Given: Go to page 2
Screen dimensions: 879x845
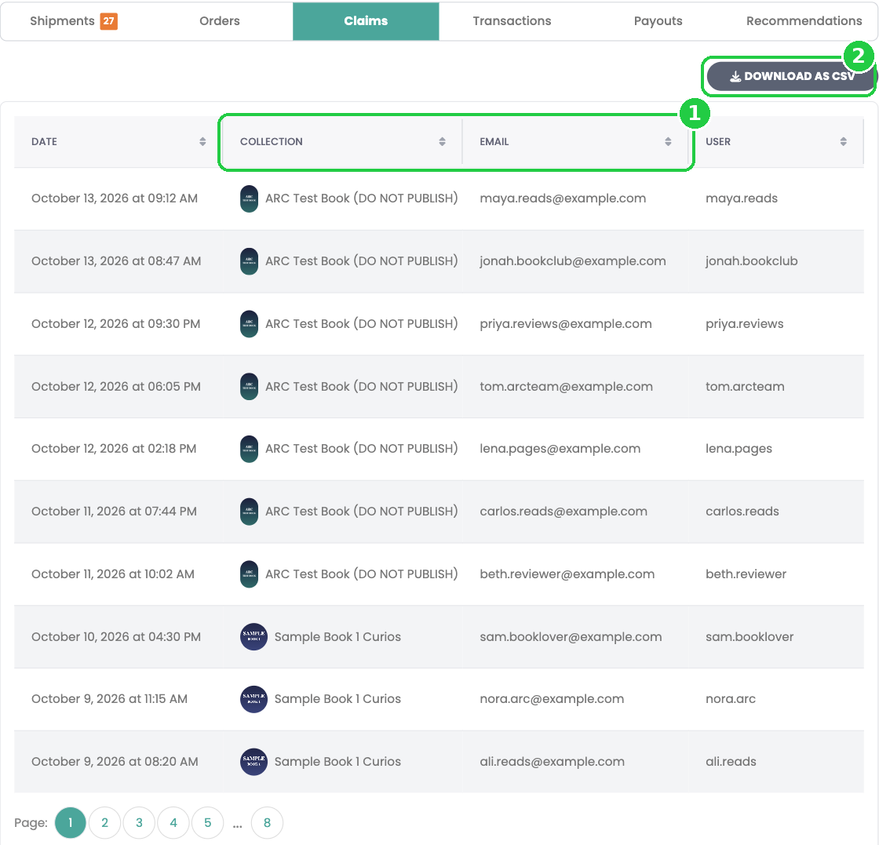Looking at the screenshot, I should coord(105,822).
